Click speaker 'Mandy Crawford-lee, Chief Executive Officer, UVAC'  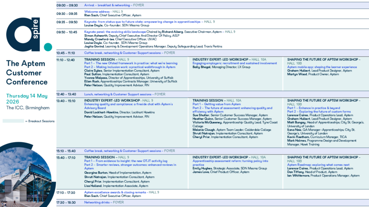tap(120, 39)
